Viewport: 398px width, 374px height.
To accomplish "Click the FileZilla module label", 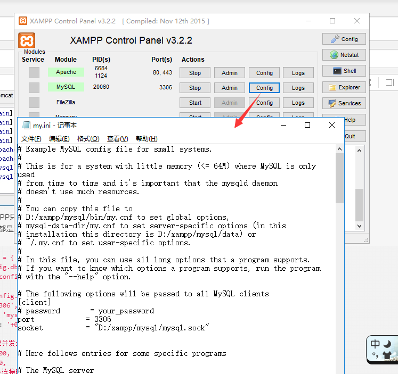I will tap(66, 102).
